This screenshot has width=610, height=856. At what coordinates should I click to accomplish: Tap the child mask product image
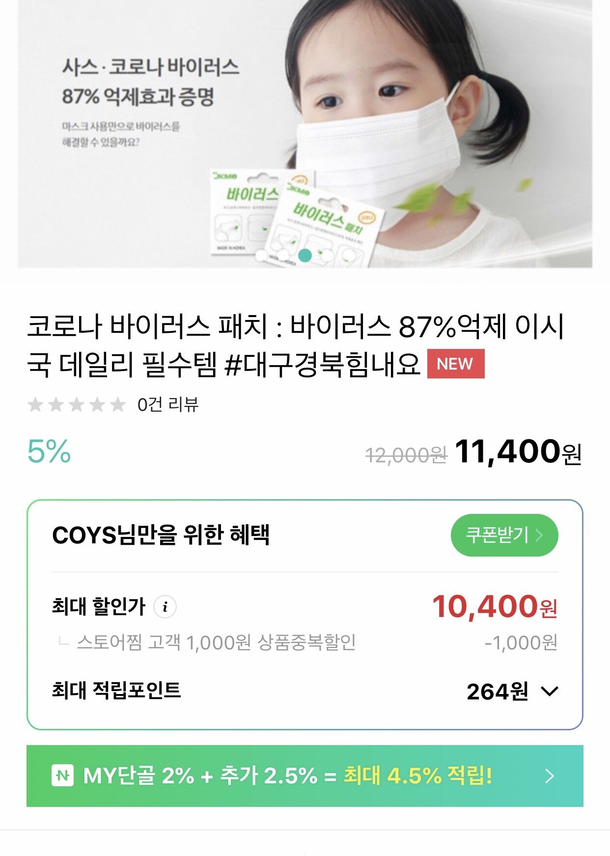point(305,134)
